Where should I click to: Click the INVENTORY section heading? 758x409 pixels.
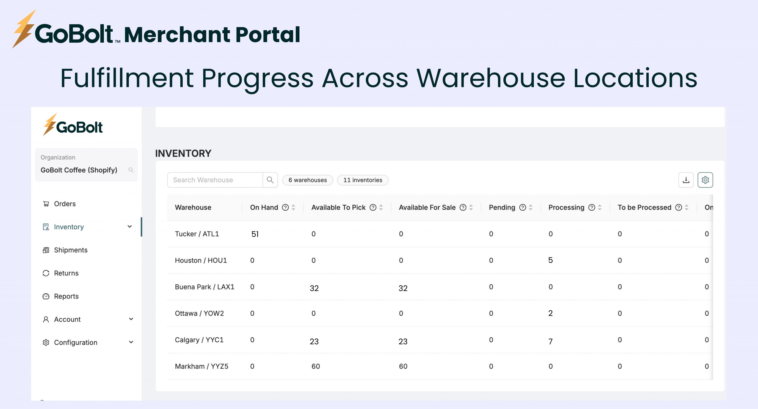(183, 153)
